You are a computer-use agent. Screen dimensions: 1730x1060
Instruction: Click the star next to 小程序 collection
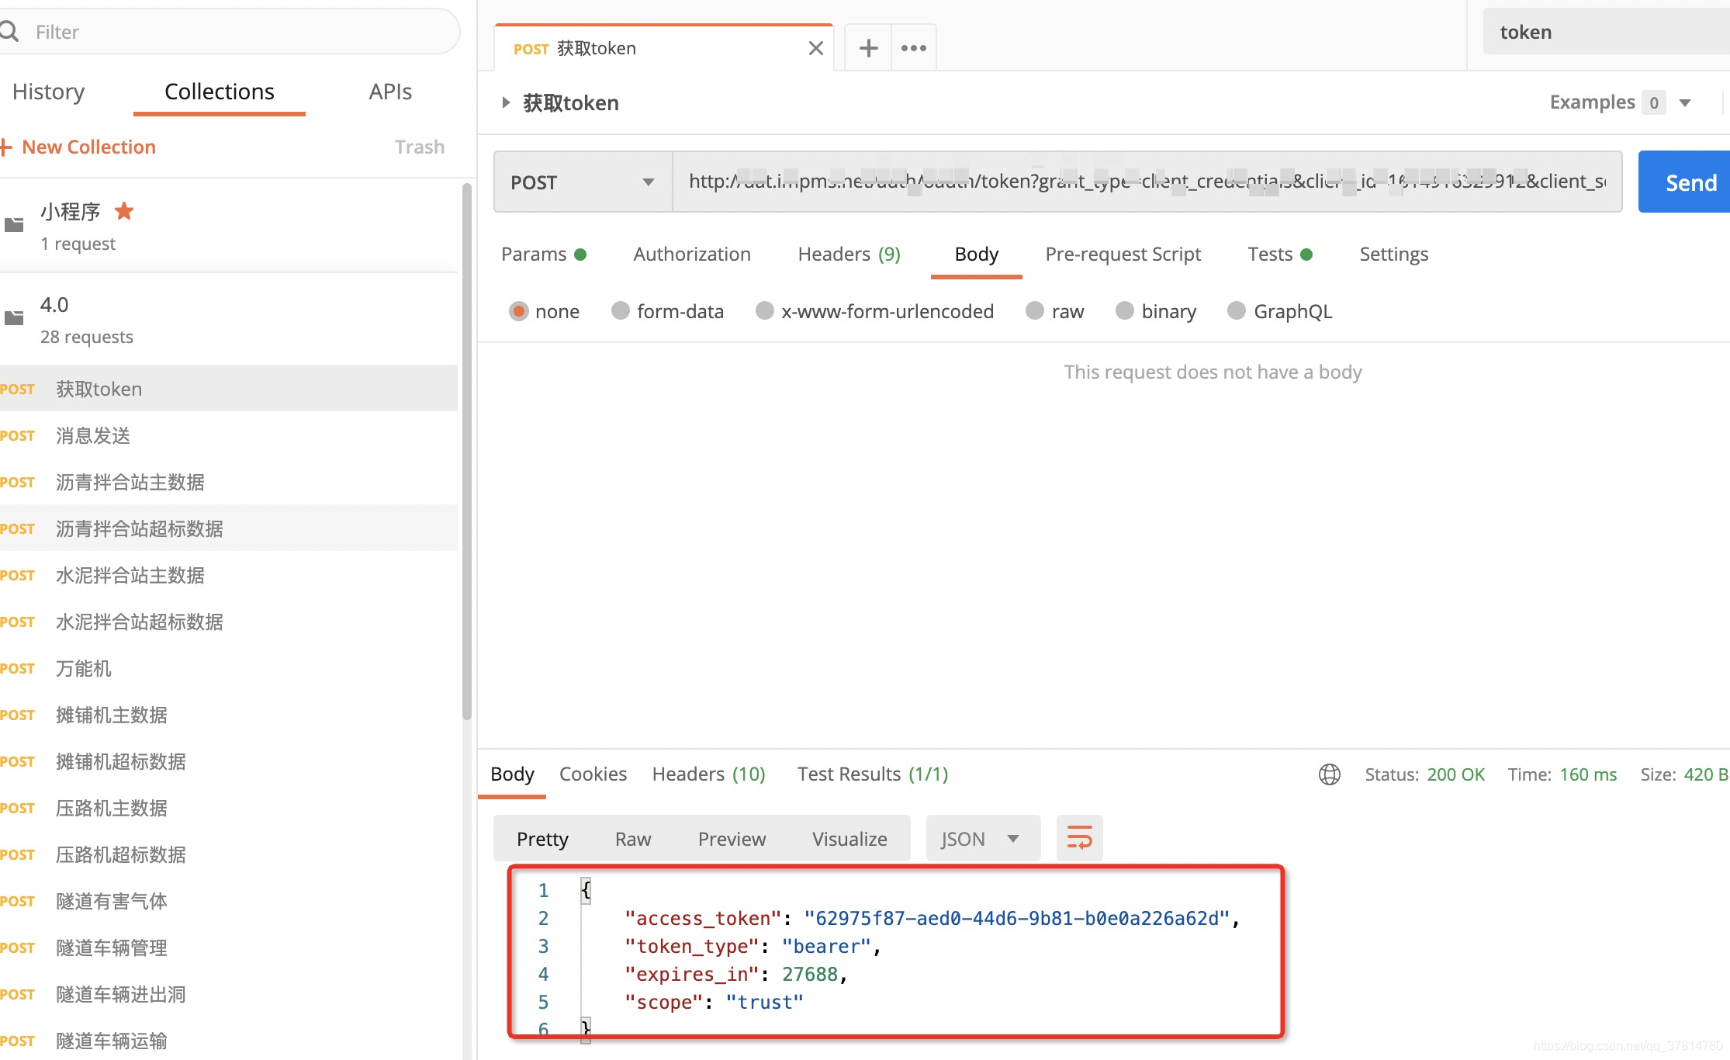click(x=124, y=210)
